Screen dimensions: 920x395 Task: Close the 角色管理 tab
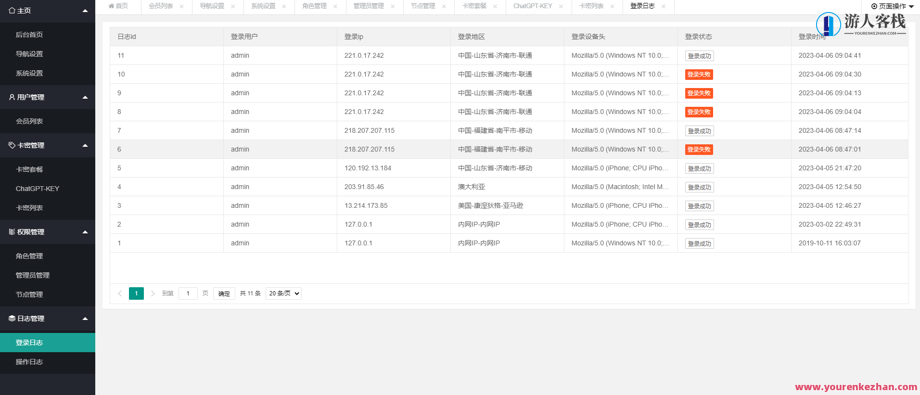335,6
